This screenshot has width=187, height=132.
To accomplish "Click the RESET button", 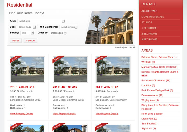I will 16,41.
